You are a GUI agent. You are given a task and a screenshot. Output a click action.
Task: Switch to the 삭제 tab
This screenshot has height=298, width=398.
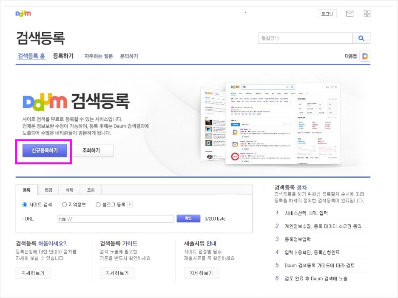[69, 190]
